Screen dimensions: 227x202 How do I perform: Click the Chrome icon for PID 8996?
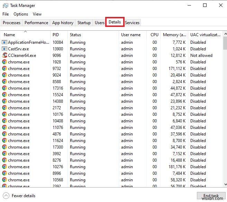(4, 173)
